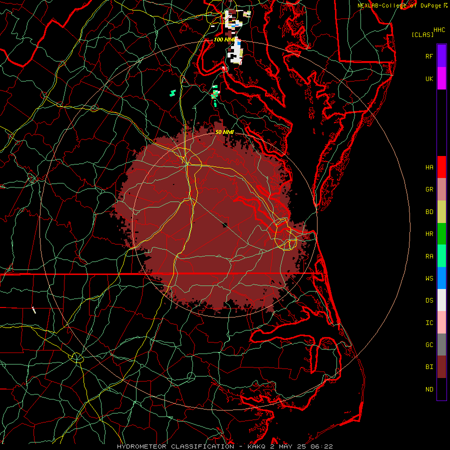Click the HR green legend color swatch
The width and height of the screenshot is (450, 450).
[x=441, y=234]
